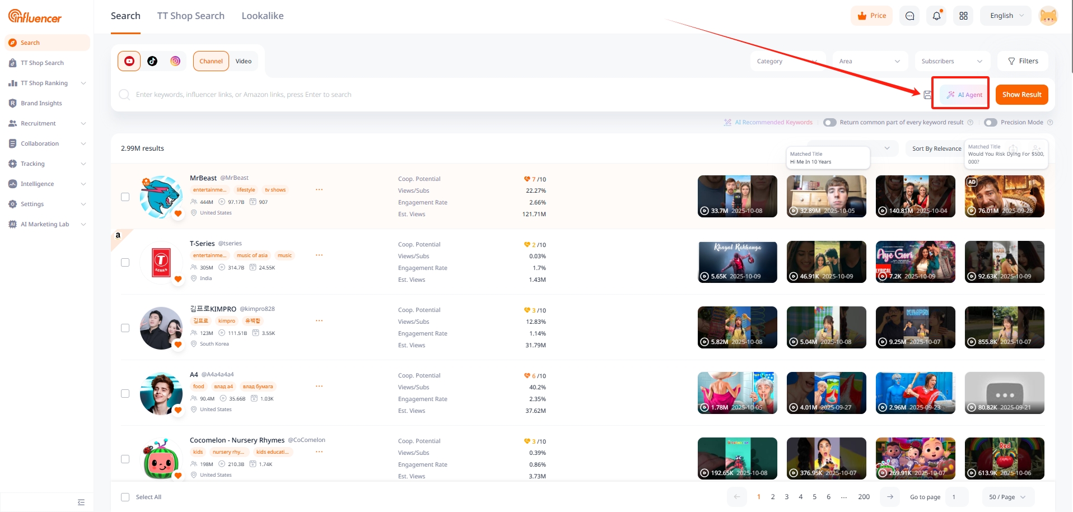This screenshot has width=1073, height=512.
Task: Click the Show Result button
Action: [x=1021, y=95]
